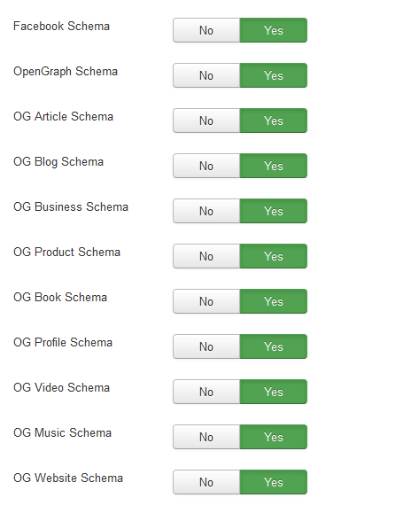
Task: Enable OG Profile Schema via Yes
Action: (274, 346)
